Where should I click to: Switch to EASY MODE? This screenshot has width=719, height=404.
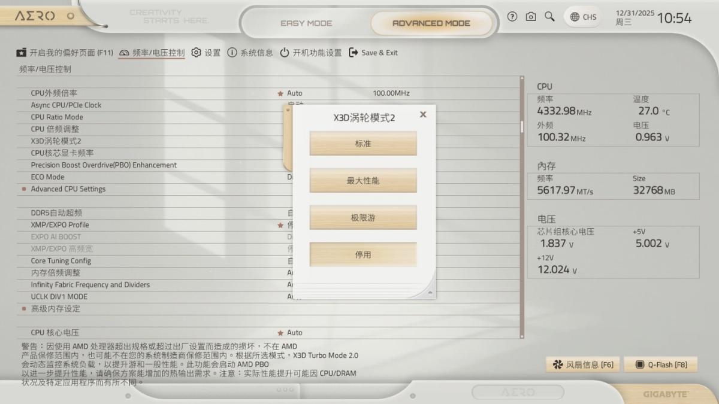point(306,23)
